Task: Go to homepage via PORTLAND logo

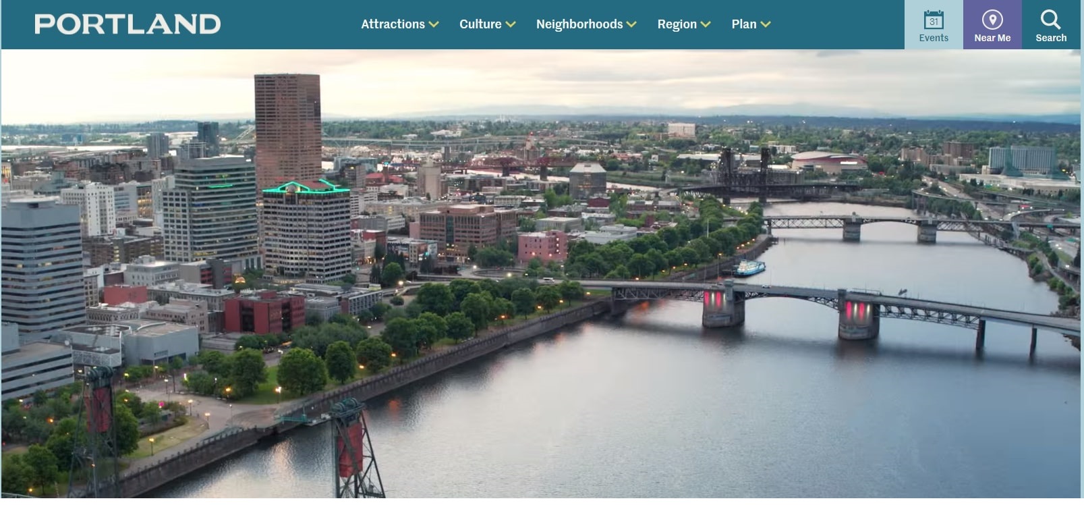Action: [127, 24]
